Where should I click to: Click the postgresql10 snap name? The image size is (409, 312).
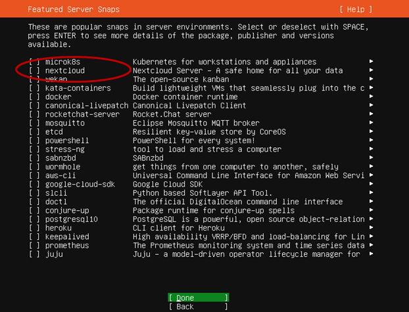click(x=72, y=219)
